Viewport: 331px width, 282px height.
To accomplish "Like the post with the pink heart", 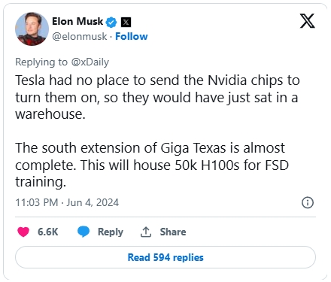I will point(23,232).
